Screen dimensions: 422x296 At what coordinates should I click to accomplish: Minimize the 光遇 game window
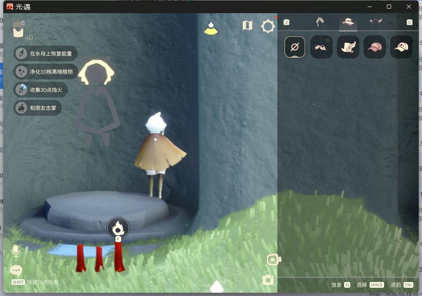point(370,7)
